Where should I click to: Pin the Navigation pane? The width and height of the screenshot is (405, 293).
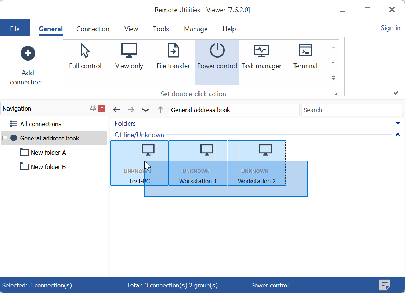93,108
